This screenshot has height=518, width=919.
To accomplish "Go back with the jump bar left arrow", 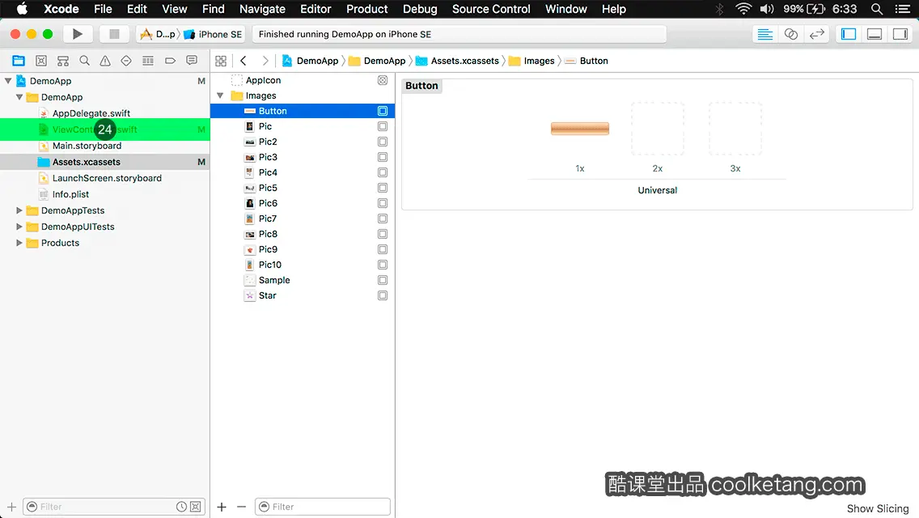I will point(244,61).
